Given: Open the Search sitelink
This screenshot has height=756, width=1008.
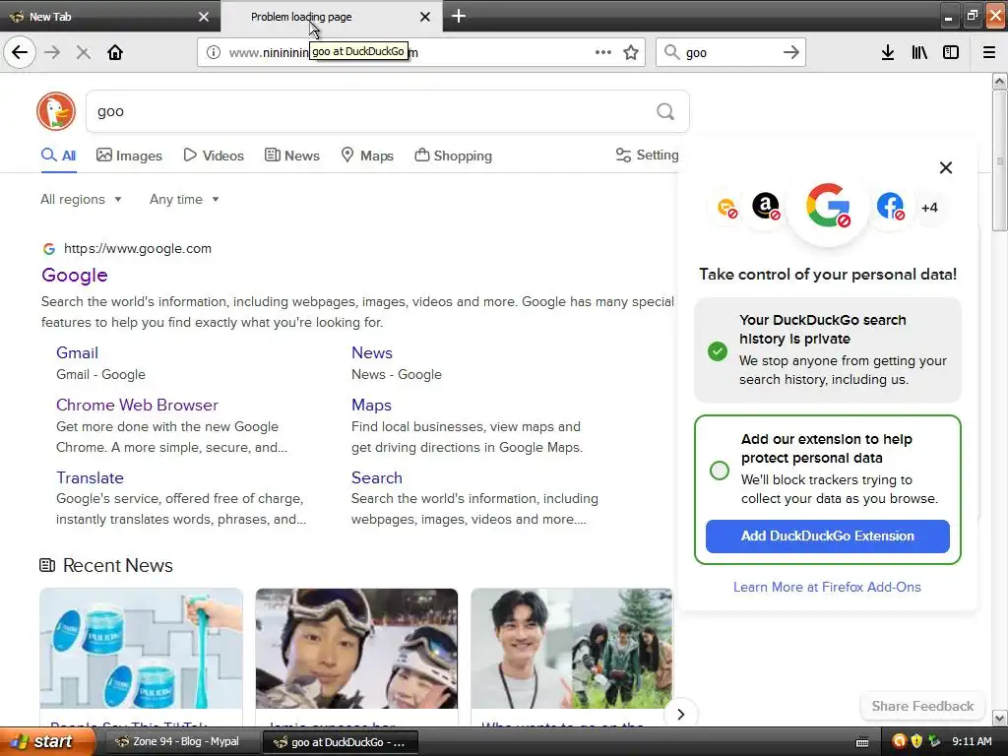Looking at the screenshot, I should point(377,477).
